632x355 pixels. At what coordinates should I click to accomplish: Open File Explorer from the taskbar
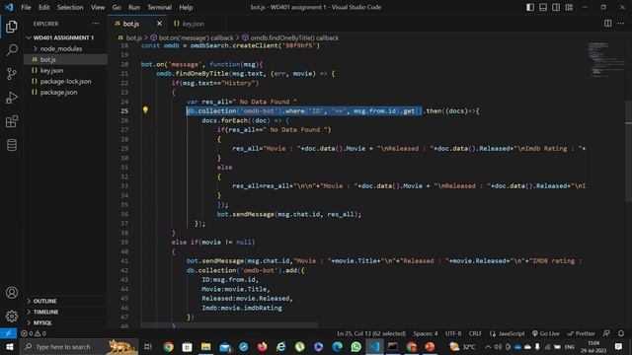click(x=206, y=346)
